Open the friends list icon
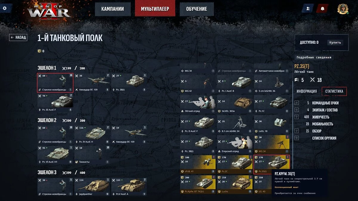 pos(308,9)
